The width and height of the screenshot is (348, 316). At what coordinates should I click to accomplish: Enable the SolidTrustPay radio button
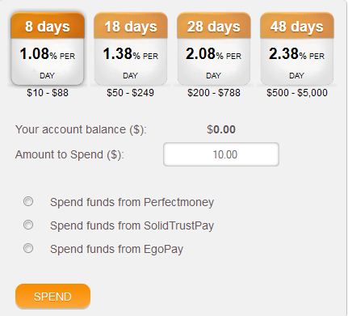click(x=28, y=225)
